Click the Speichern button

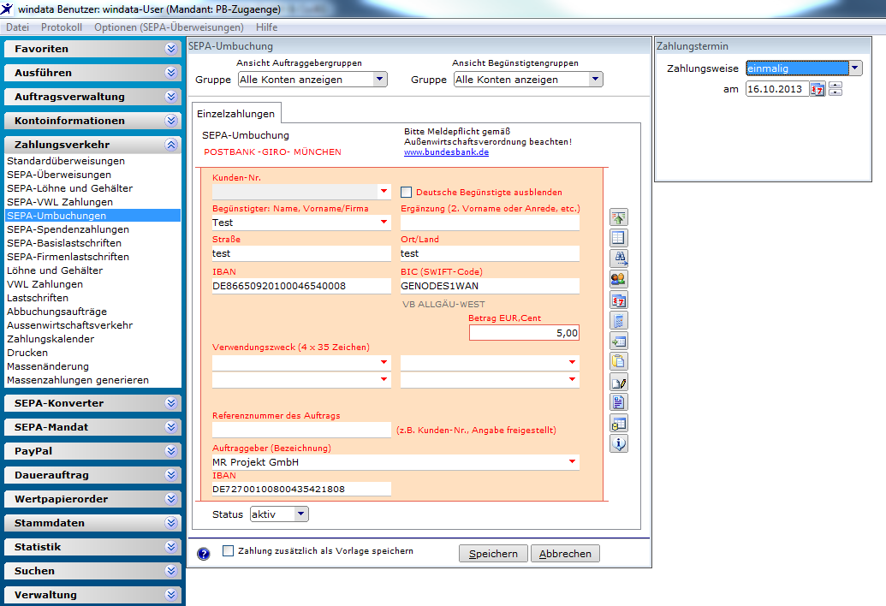click(493, 554)
